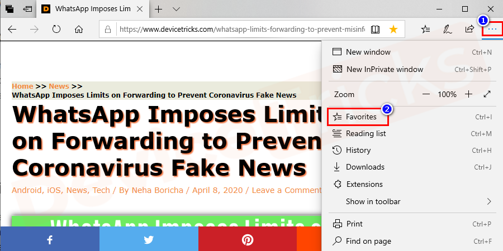Open Favorites from the menu
Viewport: 503px width, 251px height.
(x=412, y=117)
